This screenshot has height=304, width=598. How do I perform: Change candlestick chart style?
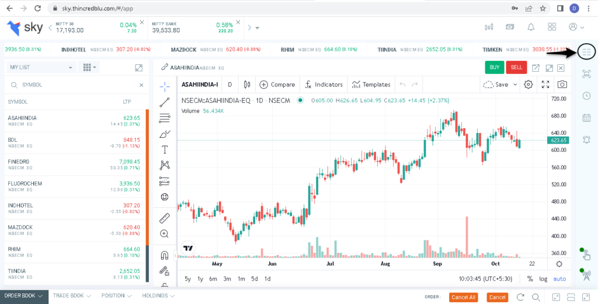(x=247, y=85)
